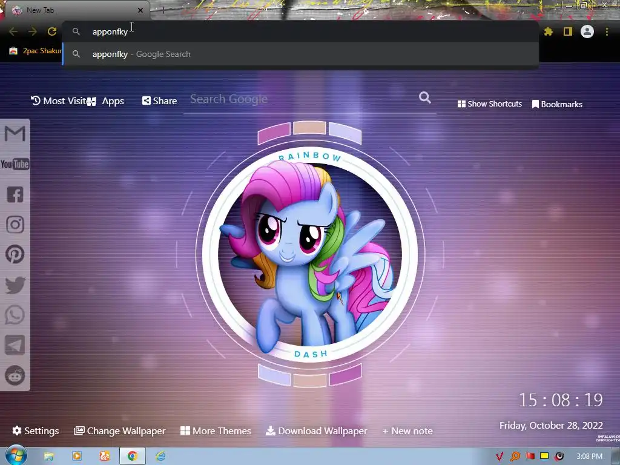This screenshot has height=465, width=620.
Task: Close the New Tab tab
Action: click(140, 10)
